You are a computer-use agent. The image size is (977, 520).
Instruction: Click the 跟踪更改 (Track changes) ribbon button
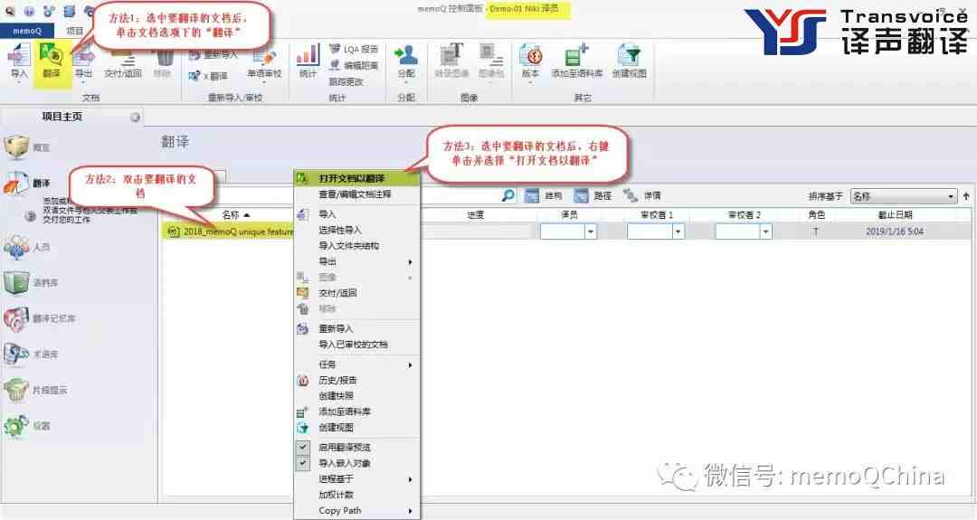point(346,81)
